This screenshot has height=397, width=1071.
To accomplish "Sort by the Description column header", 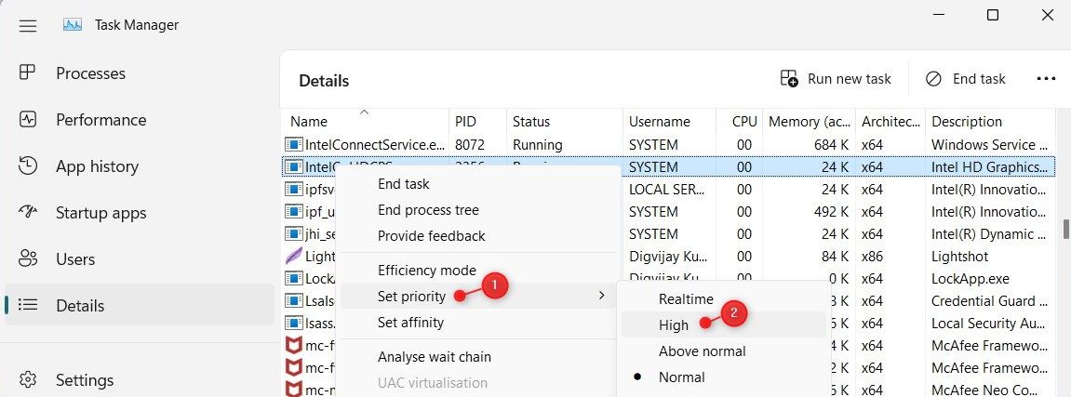I will pyautogui.click(x=990, y=122).
